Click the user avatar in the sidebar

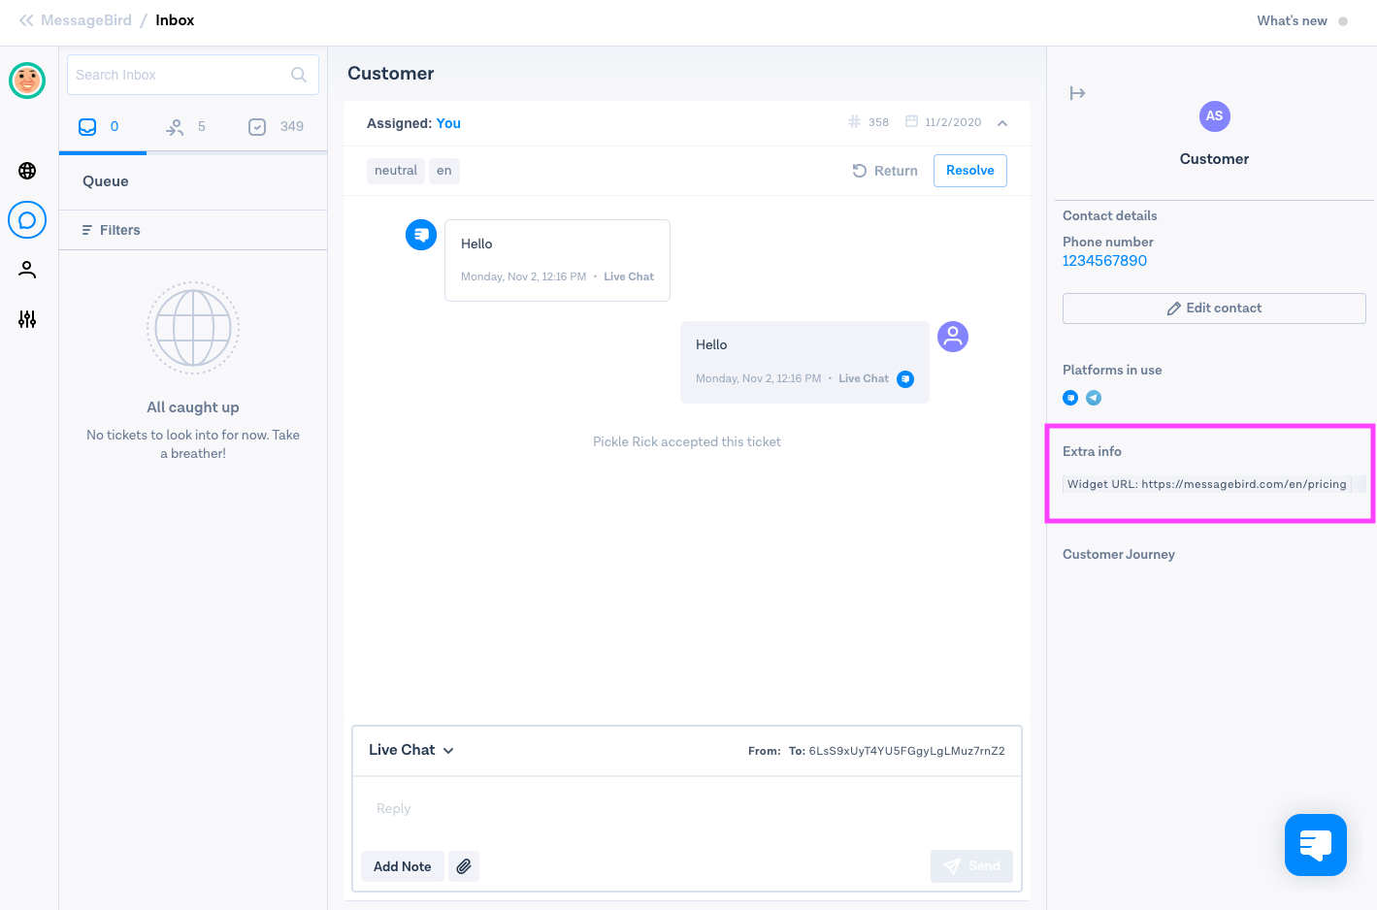pos(27,81)
